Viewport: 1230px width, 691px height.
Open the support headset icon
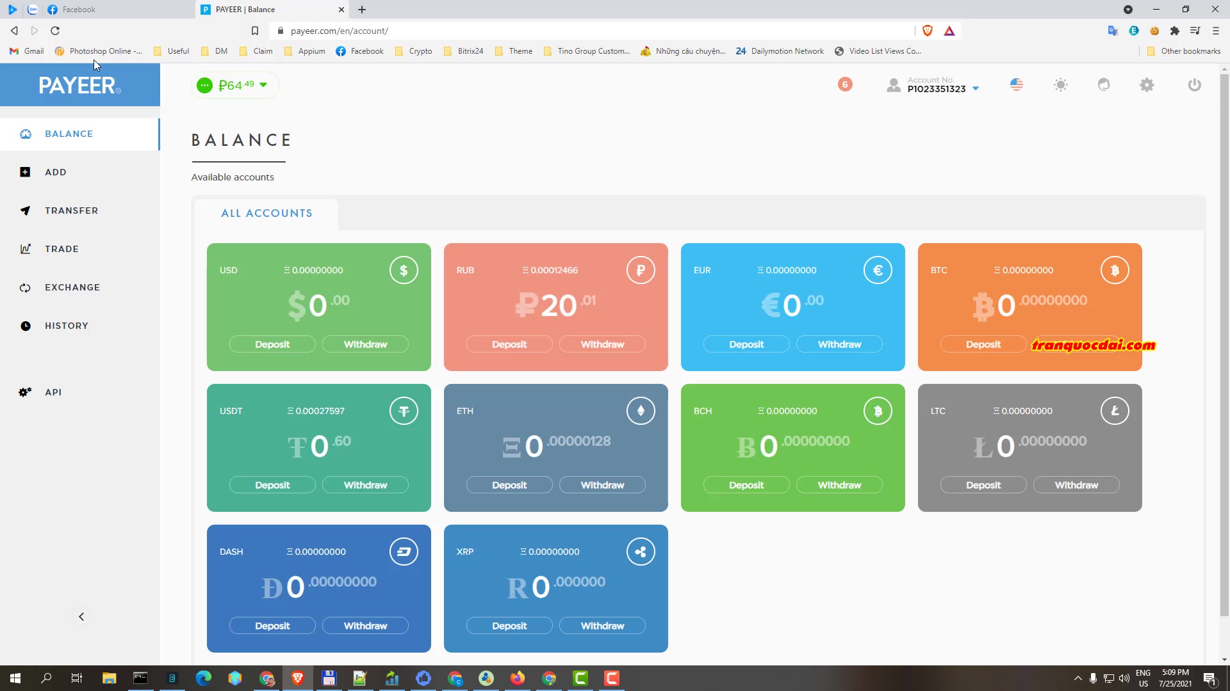click(x=1104, y=84)
